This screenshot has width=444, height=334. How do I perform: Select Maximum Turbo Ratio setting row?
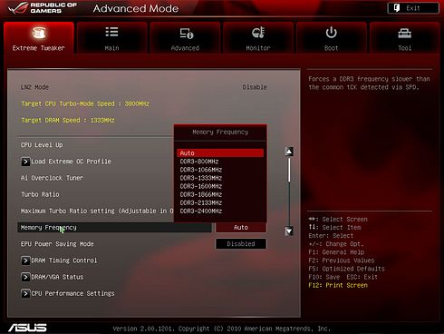97,211
